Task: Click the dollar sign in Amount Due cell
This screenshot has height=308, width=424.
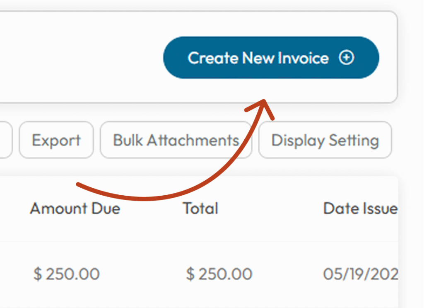Action: 38,274
